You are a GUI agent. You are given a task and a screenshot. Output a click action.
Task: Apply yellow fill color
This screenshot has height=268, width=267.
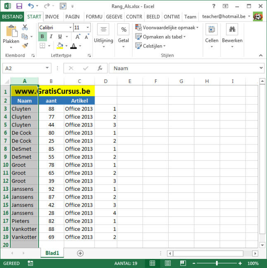60,46
